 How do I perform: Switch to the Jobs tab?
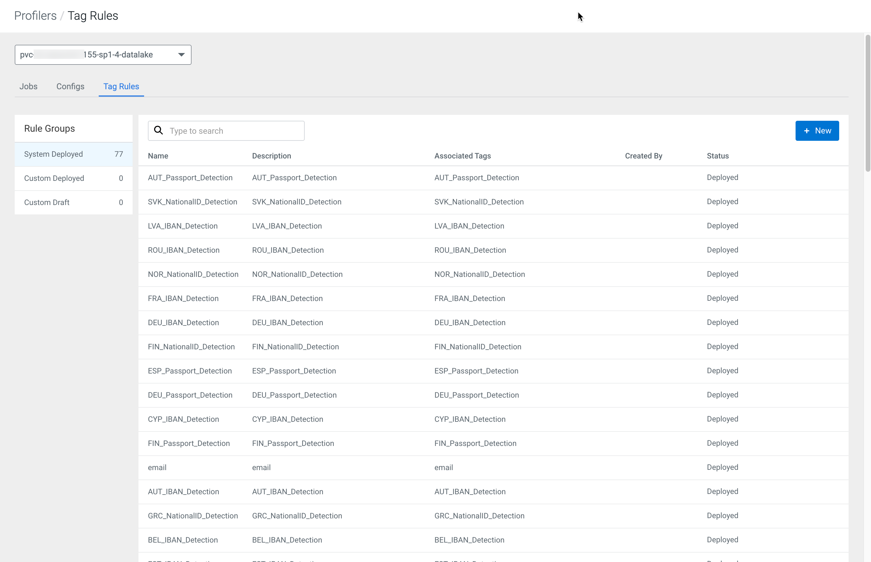coord(29,87)
